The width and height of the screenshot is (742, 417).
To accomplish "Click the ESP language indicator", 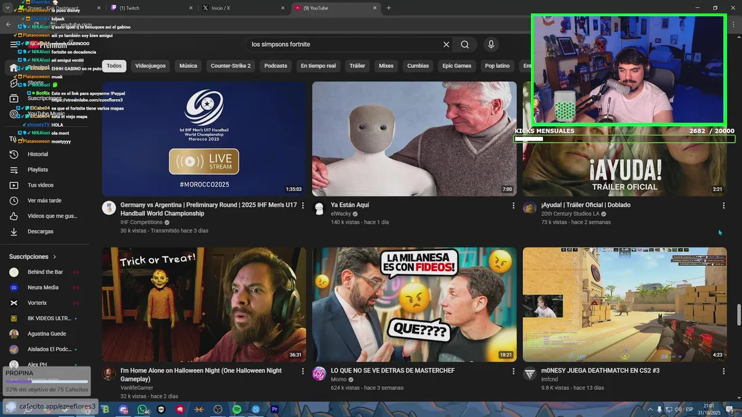I will click(689, 409).
